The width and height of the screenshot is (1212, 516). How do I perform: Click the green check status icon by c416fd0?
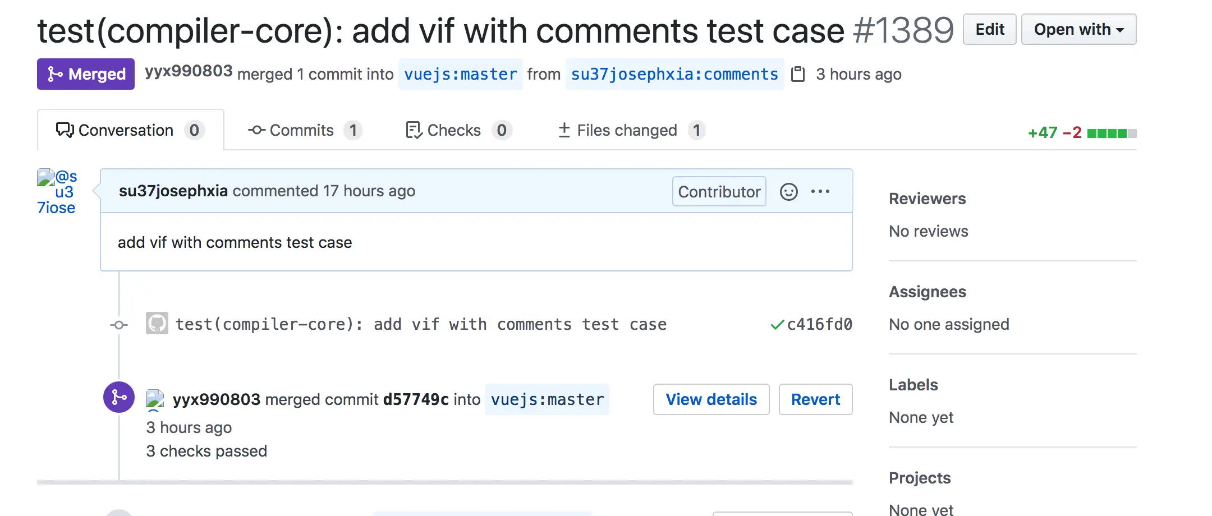[777, 325]
